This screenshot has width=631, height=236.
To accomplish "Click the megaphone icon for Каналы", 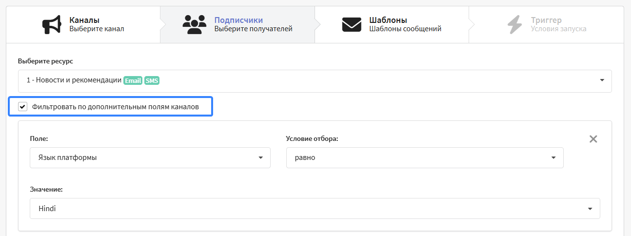I will (x=52, y=24).
